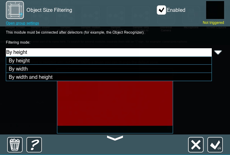This screenshot has width=230, height=155.
Task: Confirm settings with the ok checkmark button
Action: pyautogui.click(x=215, y=145)
